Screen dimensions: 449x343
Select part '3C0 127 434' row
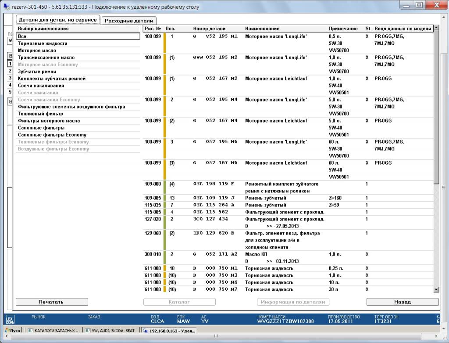tap(288, 223)
